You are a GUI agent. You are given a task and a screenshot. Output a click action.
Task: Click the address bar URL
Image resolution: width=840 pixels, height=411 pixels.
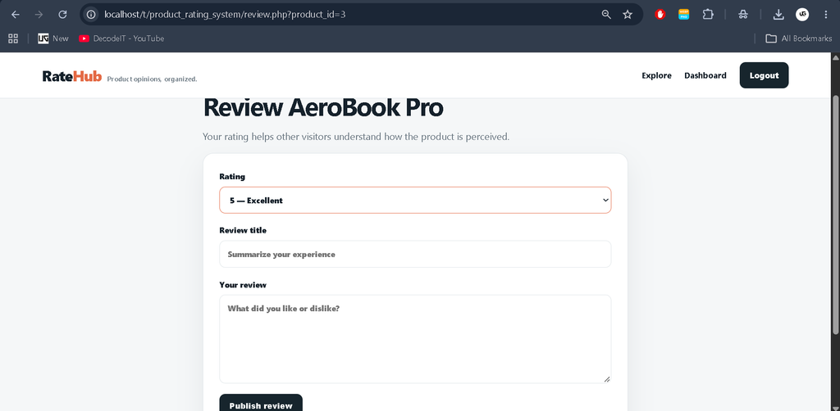(x=225, y=15)
